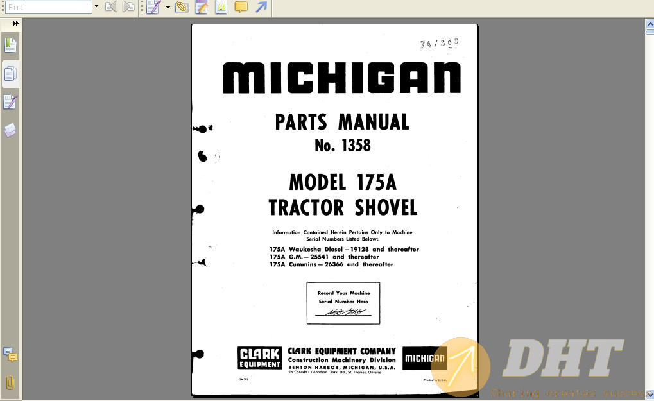Open the Signatures panel
654x401 pixels.
click(x=10, y=102)
